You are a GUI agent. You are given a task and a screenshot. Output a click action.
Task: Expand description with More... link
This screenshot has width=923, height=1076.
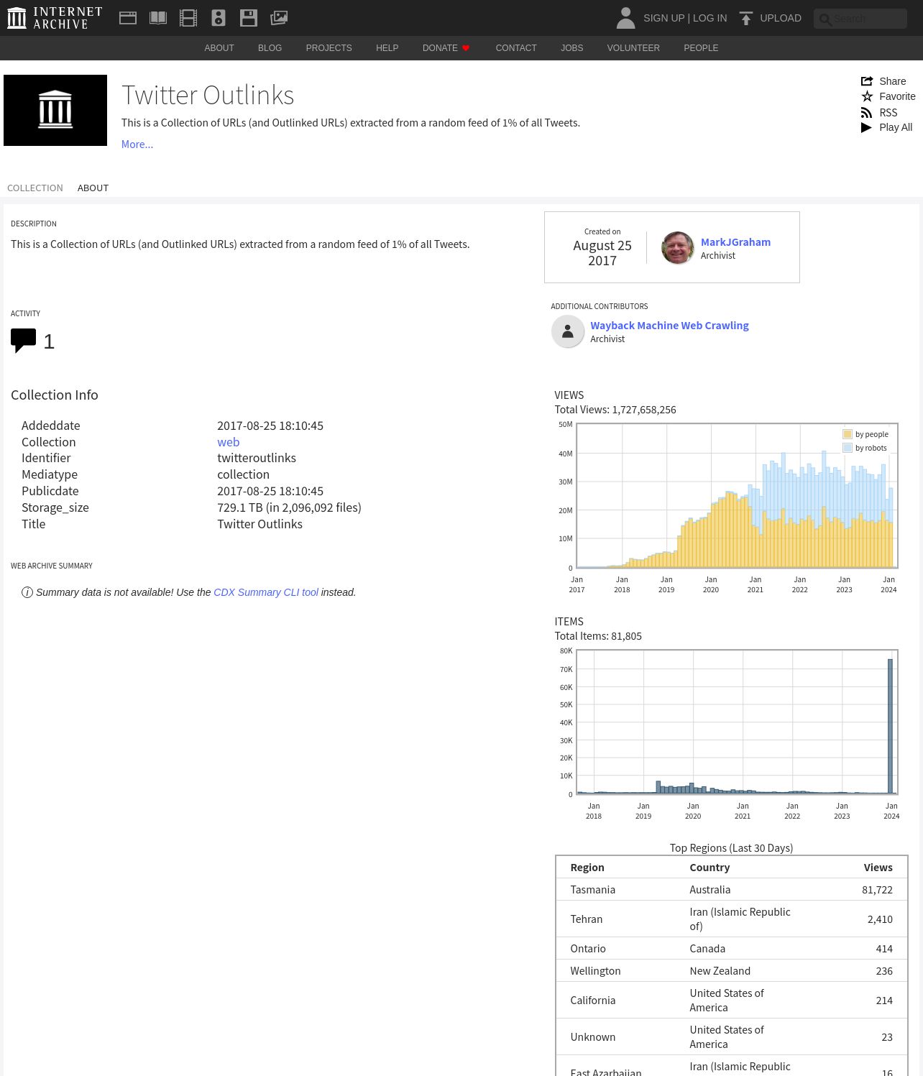(137, 144)
